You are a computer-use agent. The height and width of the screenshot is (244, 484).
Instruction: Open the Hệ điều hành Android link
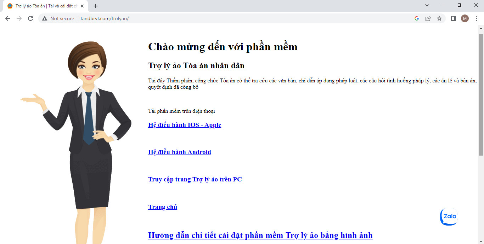point(180,152)
